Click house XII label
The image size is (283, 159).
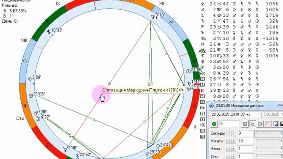[x=161, y=4]
